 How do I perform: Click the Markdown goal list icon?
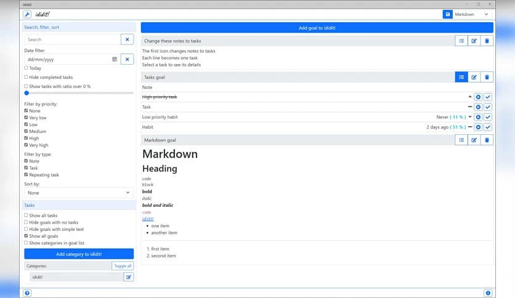(x=461, y=140)
